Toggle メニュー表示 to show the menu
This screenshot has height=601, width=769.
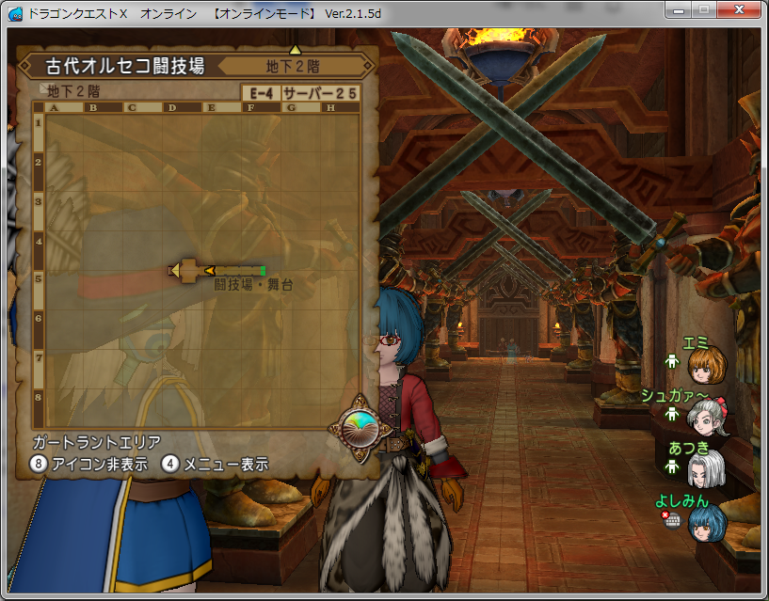[216, 464]
